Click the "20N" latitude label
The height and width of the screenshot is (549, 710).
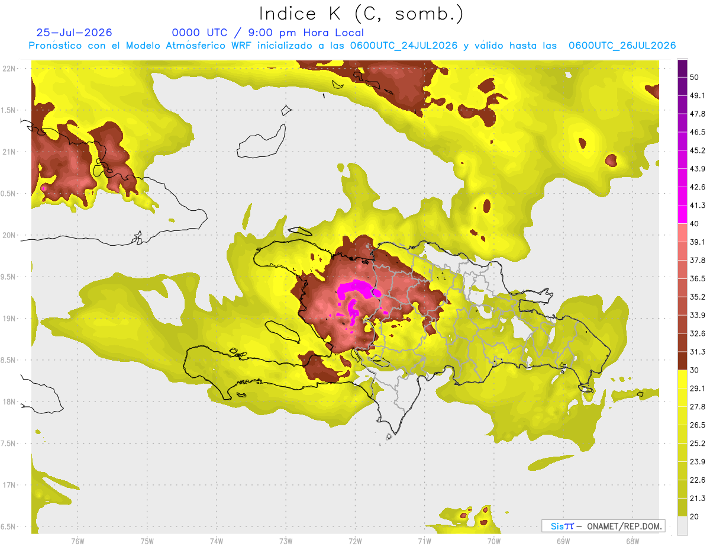pos(8,235)
